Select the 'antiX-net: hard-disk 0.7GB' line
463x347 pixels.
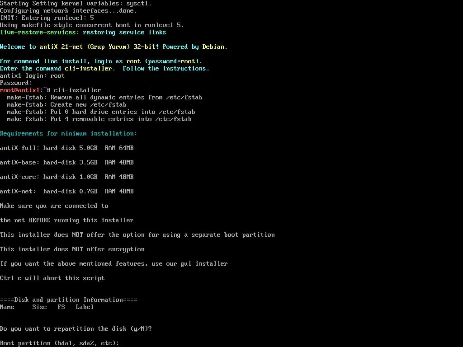point(67,191)
